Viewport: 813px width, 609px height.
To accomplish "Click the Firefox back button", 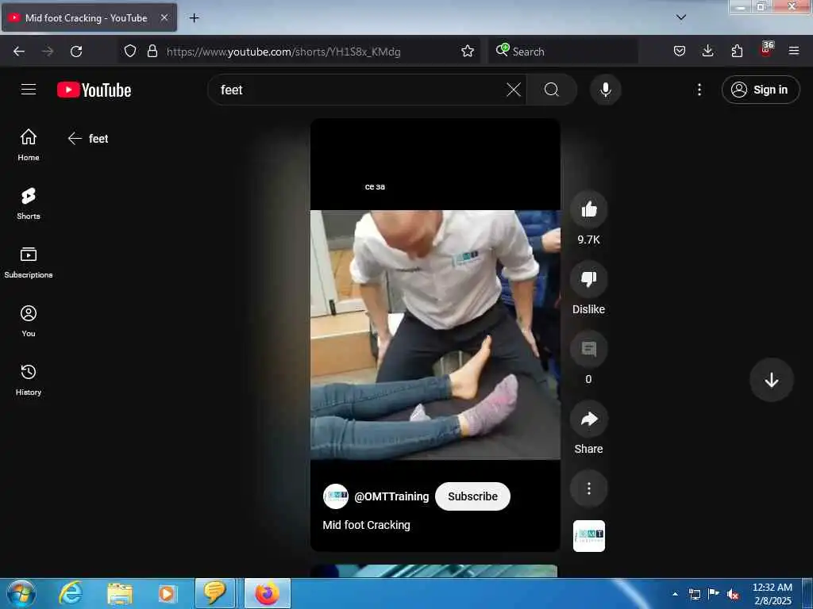I will click(x=19, y=52).
